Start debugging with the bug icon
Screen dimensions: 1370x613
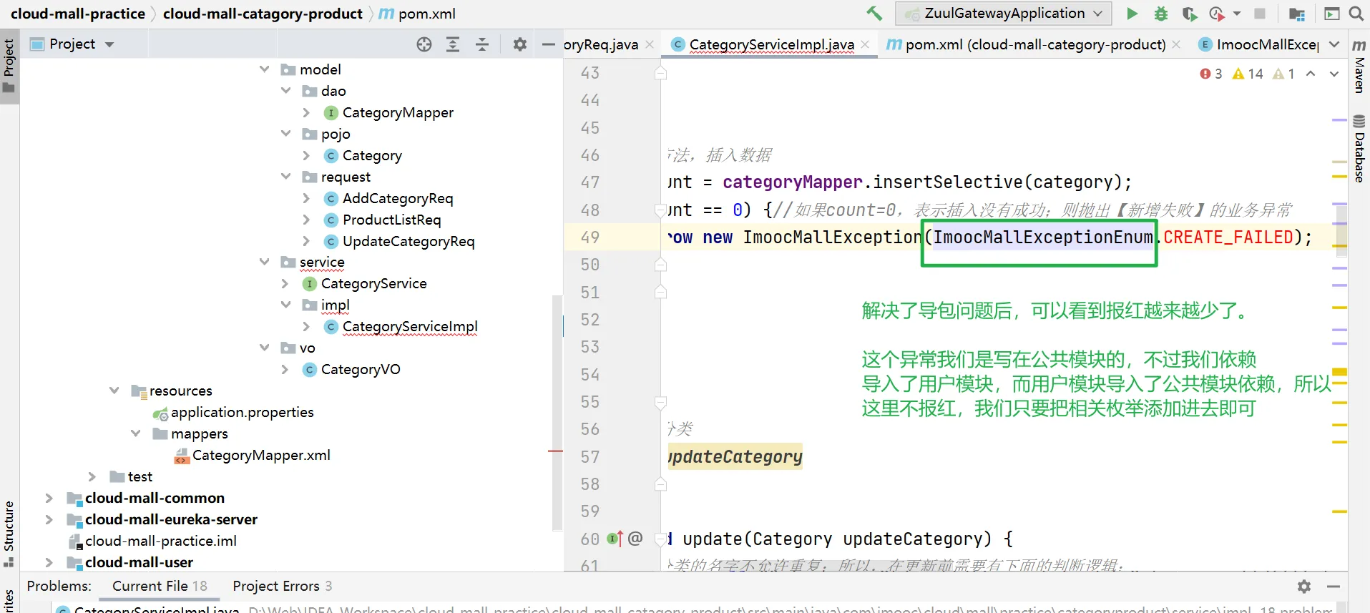1160,14
